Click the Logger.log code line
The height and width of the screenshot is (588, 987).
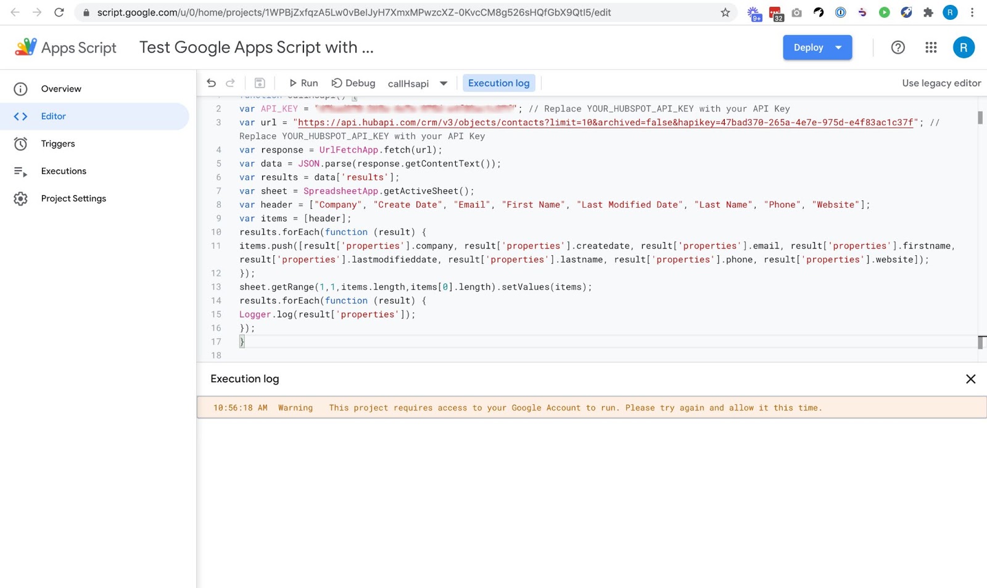click(x=328, y=314)
